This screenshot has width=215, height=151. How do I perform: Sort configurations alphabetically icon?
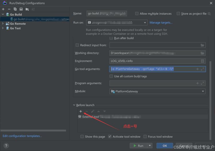point(33,9)
